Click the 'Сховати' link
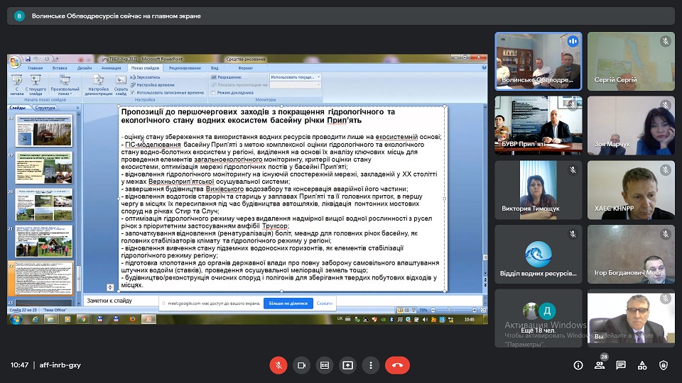This screenshot has width=682, height=383. pyautogui.click(x=324, y=303)
